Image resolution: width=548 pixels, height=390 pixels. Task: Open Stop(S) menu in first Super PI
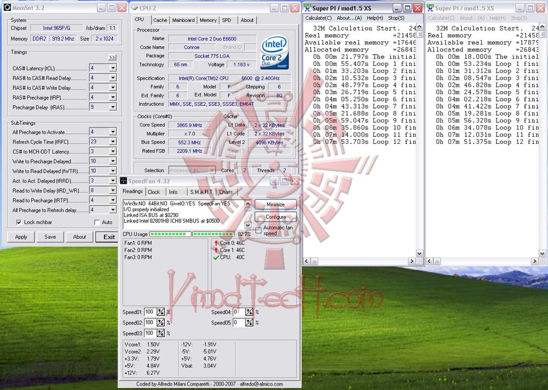coord(396,18)
